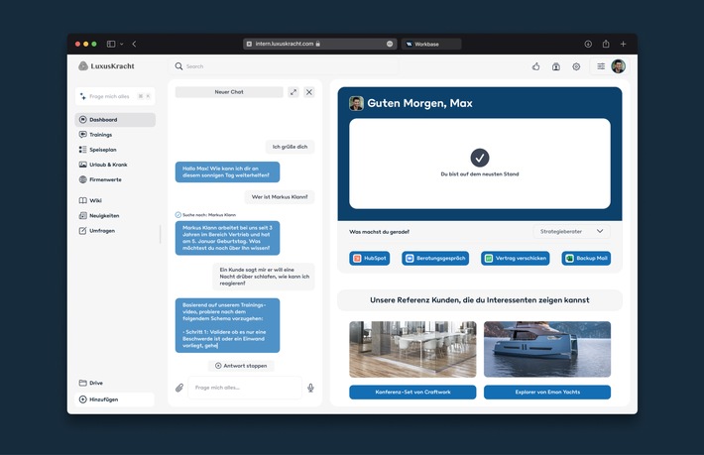Click the Antwort stoppen button
The height and width of the screenshot is (455, 704).
[x=241, y=365]
